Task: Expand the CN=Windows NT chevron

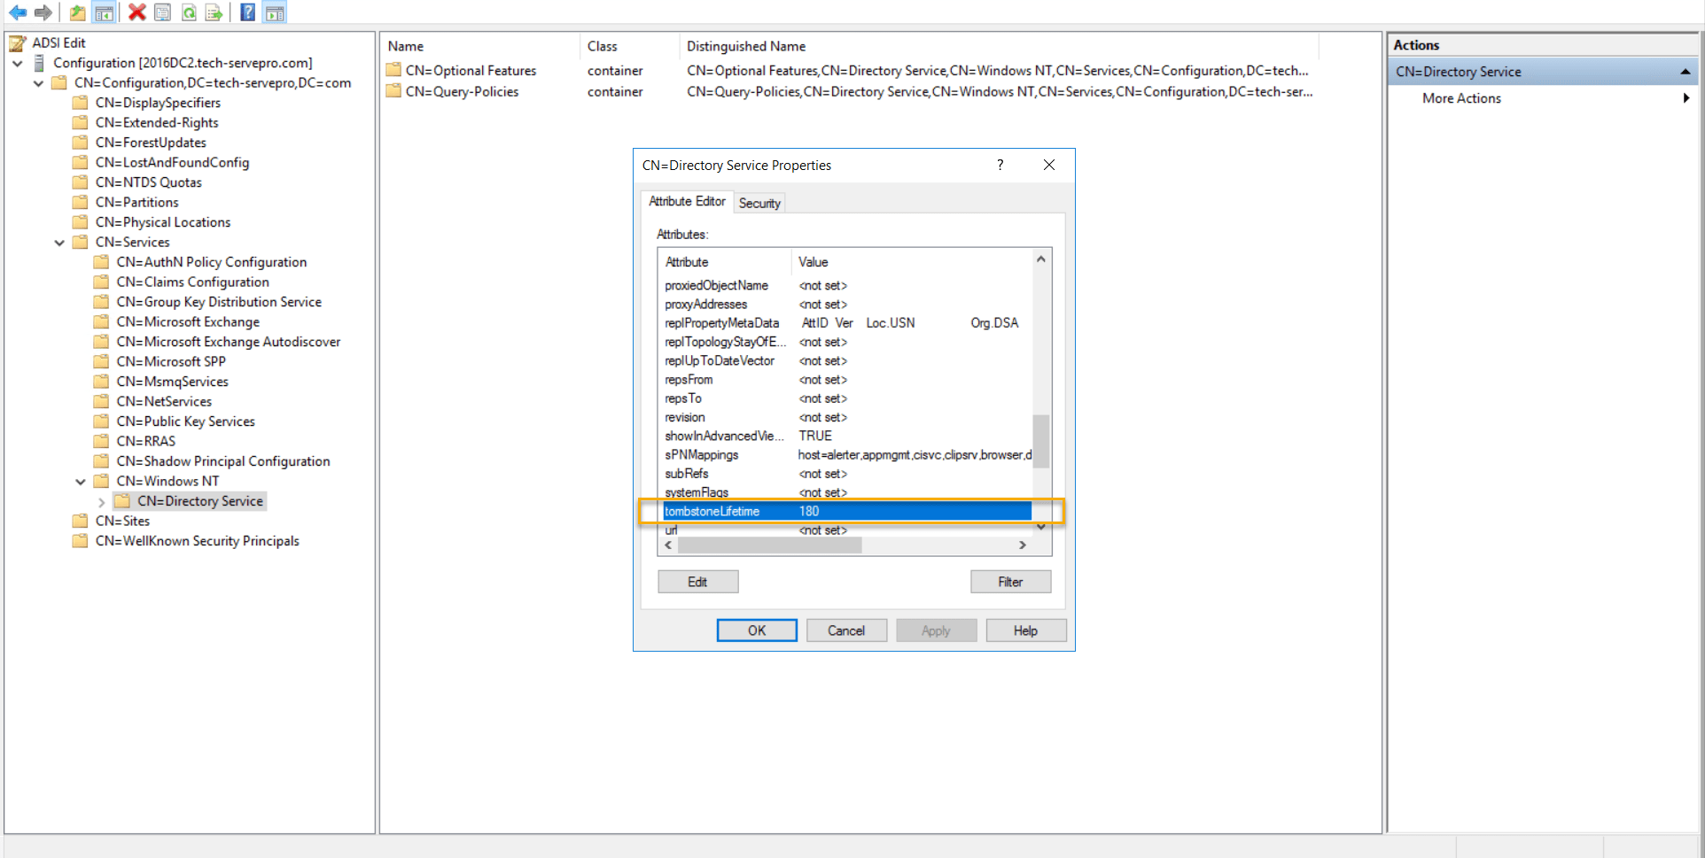Action: (x=80, y=481)
